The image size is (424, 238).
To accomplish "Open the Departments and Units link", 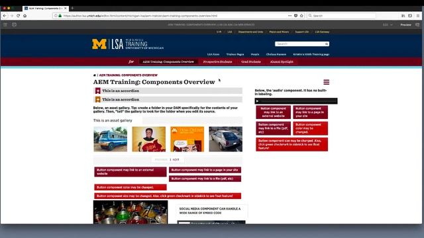I will pos(250,32).
